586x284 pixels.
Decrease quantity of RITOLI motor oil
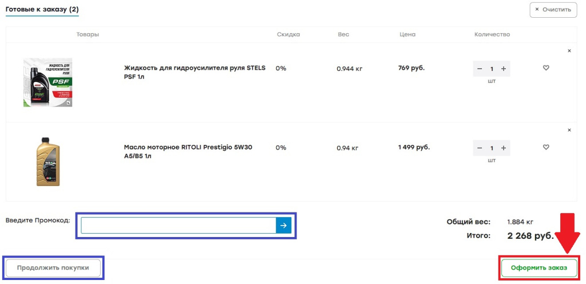click(480, 148)
